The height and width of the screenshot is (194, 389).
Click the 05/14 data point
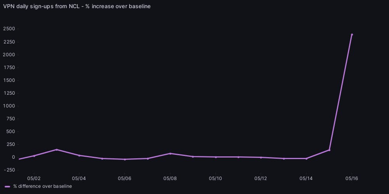(x=307, y=159)
